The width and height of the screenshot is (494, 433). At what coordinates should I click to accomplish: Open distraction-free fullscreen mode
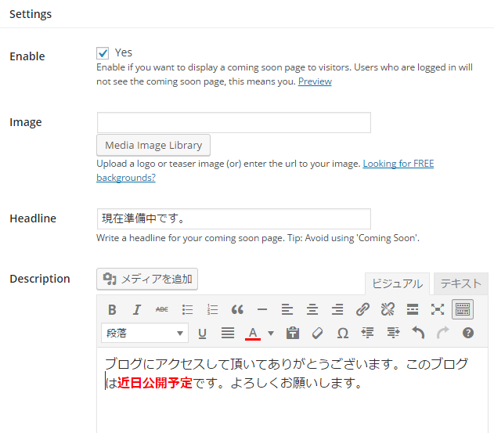438,309
